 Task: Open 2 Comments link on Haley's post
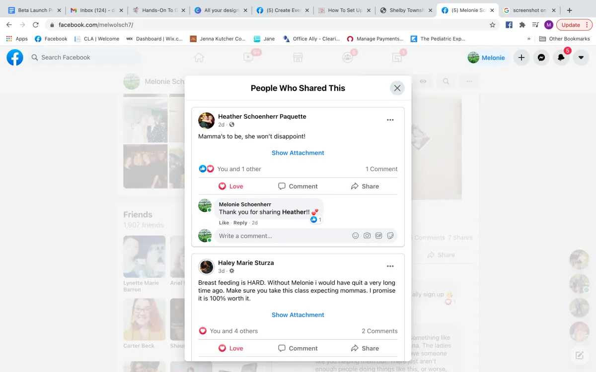(x=379, y=331)
